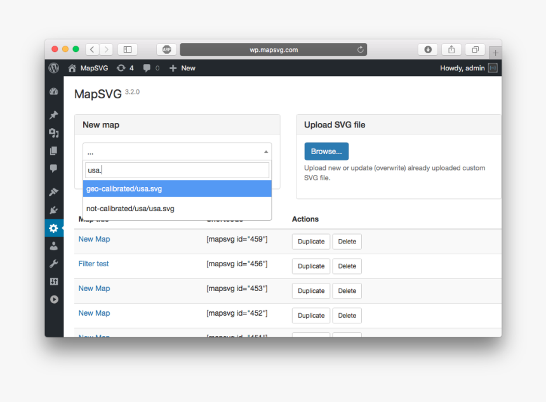Screen dimensions: 546x402
Task: Click the search field containing usa.
Action: click(x=177, y=170)
